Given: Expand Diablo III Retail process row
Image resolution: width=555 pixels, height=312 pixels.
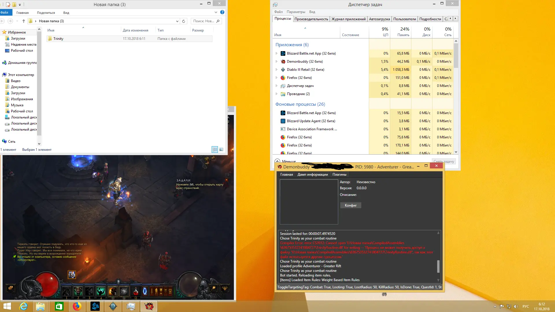Looking at the screenshot, I should pos(277,70).
